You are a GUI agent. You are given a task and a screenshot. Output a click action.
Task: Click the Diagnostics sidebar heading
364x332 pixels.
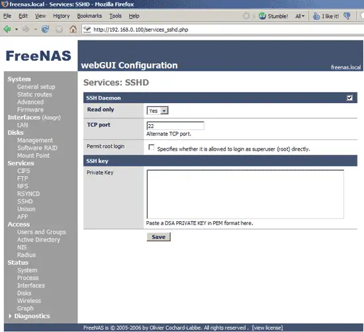pyautogui.click(x=32, y=316)
